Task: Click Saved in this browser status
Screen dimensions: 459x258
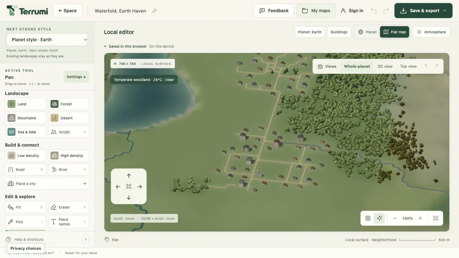Action: [x=128, y=47]
